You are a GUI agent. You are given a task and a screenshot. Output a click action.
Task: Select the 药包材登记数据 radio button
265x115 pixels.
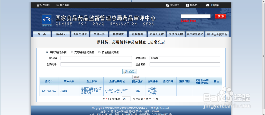point(99,52)
